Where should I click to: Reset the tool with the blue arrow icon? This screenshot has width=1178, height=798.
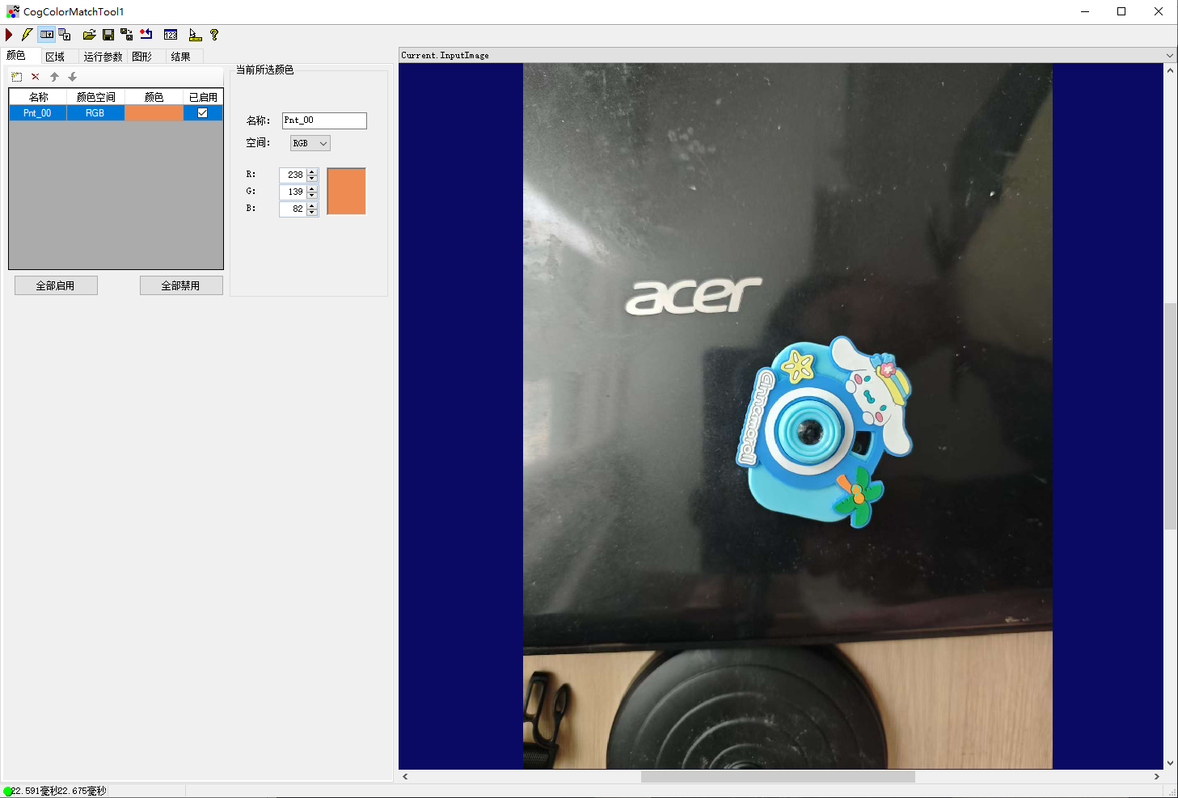(x=146, y=35)
